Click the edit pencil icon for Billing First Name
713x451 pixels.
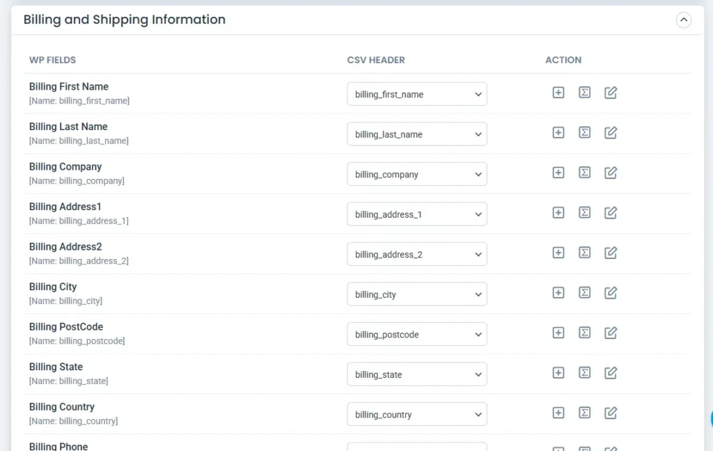611,93
